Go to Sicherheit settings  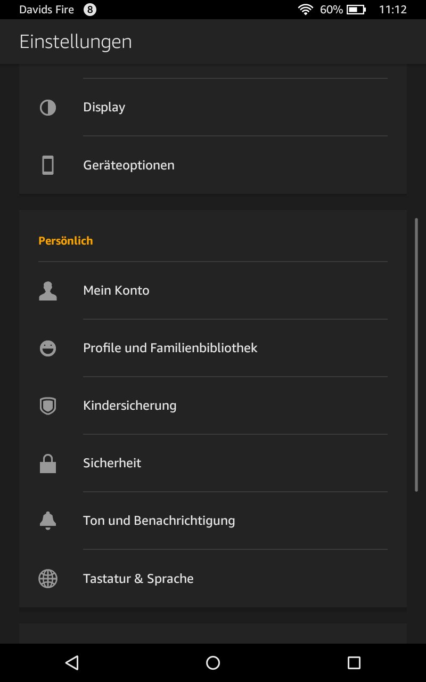[x=112, y=464]
